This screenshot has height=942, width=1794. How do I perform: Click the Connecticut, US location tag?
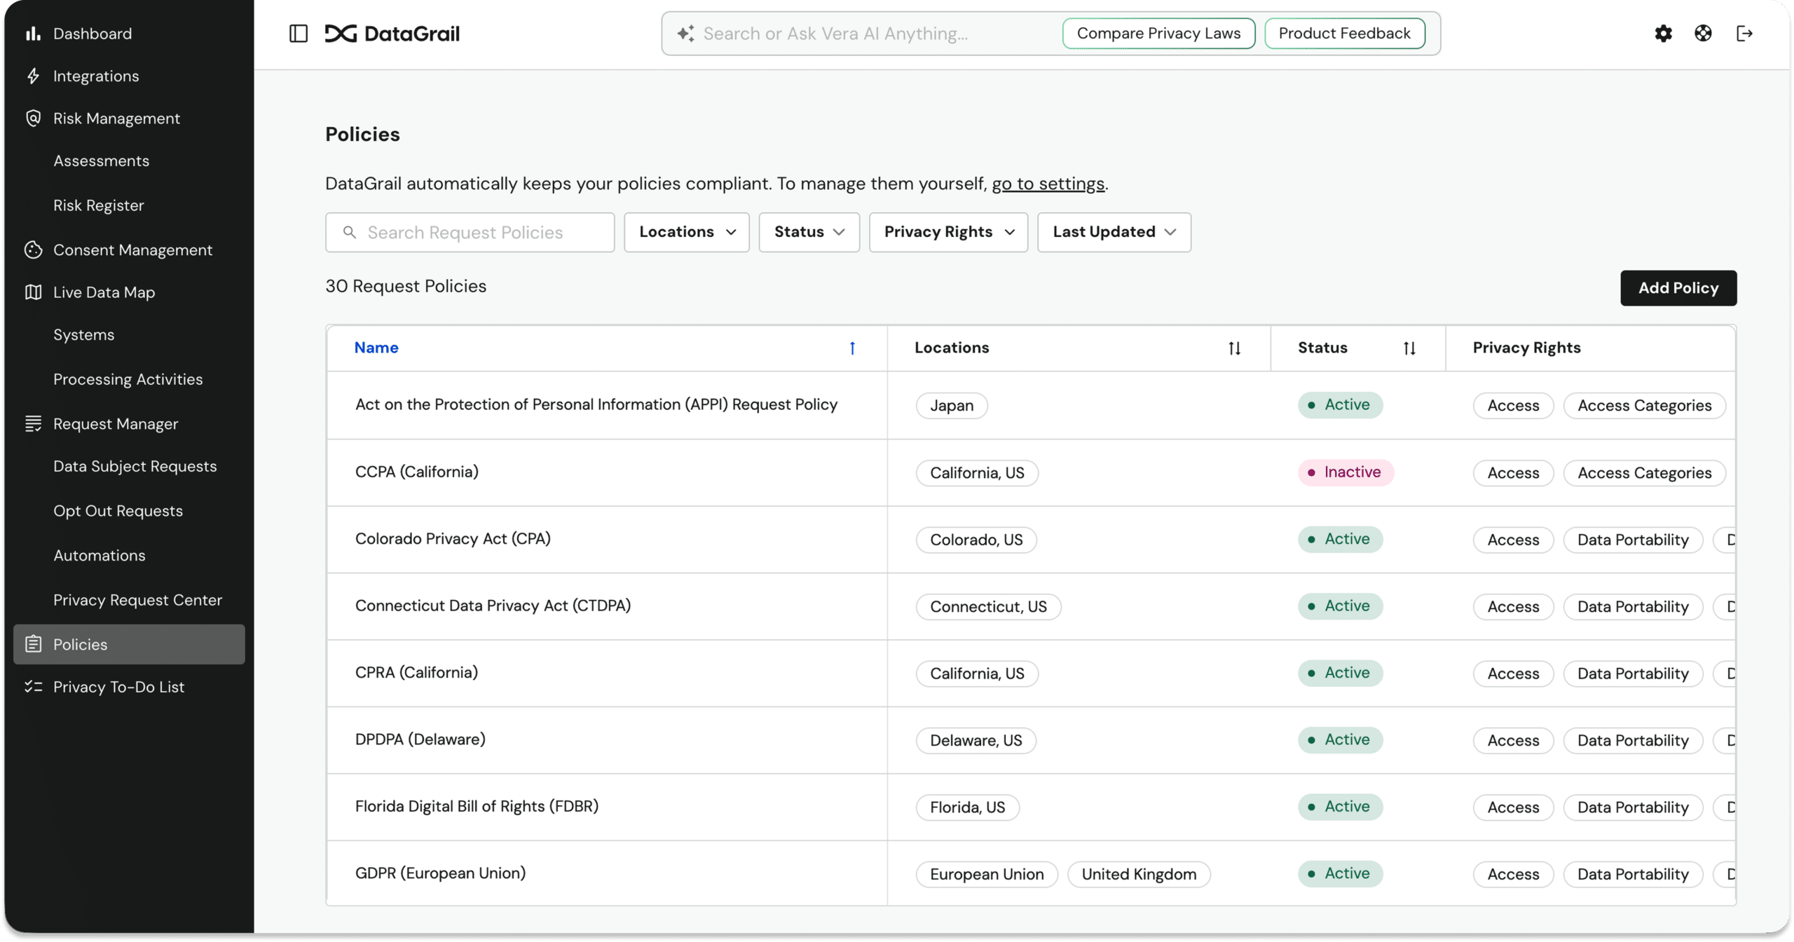point(988,606)
